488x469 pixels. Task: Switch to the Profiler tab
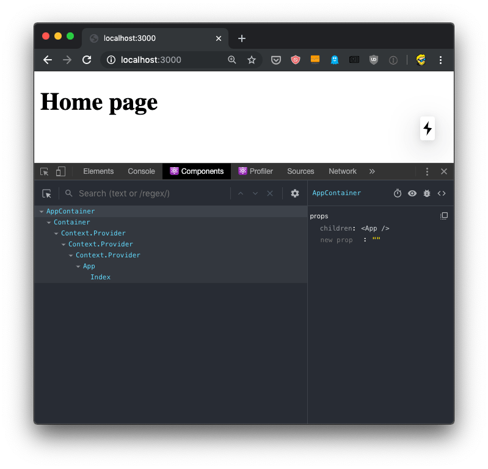click(256, 171)
